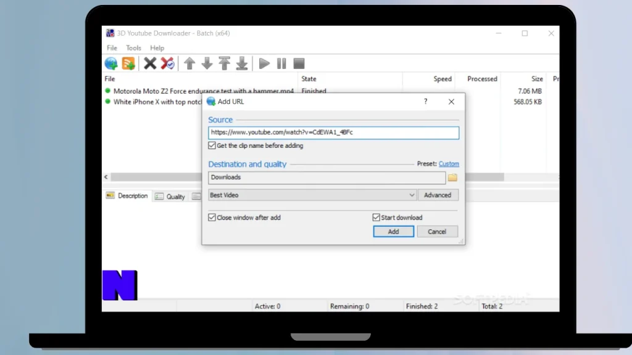Click the 568.05 KB size value
The width and height of the screenshot is (632, 355).
click(x=528, y=102)
